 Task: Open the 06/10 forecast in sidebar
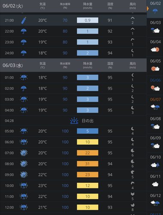(155, 162)
